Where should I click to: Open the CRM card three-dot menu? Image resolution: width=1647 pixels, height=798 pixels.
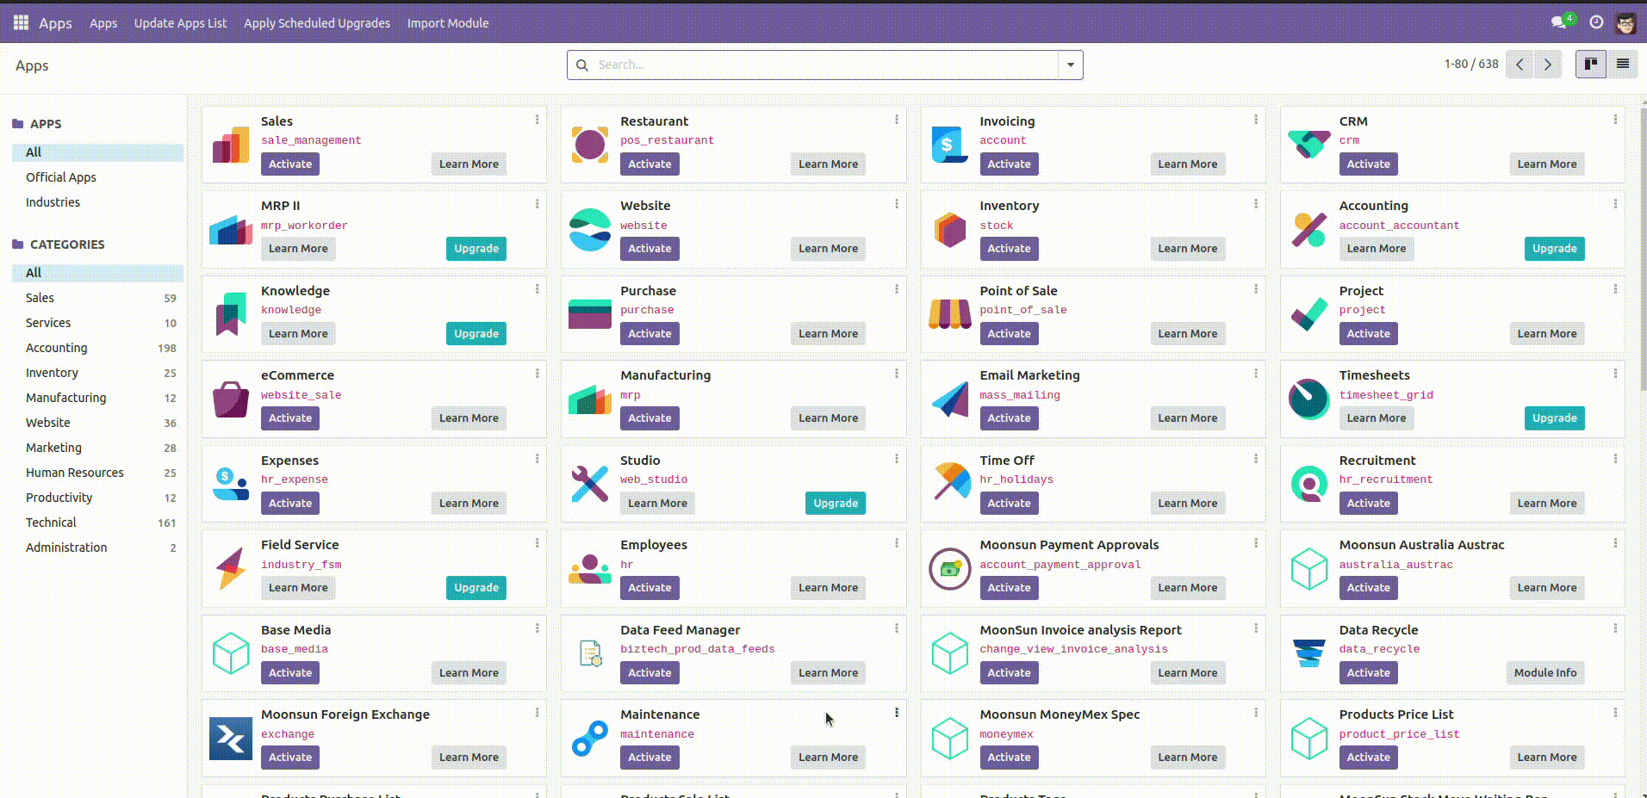tap(1614, 120)
